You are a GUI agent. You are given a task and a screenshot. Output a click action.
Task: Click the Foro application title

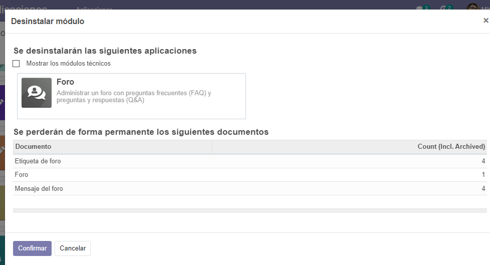pyautogui.click(x=66, y=82)
